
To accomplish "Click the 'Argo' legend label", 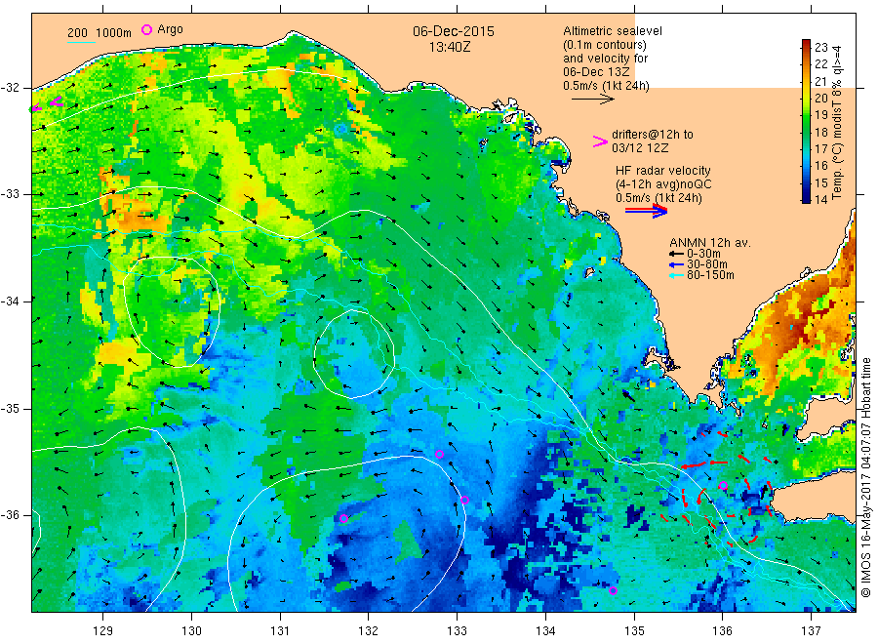I will pos(170,29).
